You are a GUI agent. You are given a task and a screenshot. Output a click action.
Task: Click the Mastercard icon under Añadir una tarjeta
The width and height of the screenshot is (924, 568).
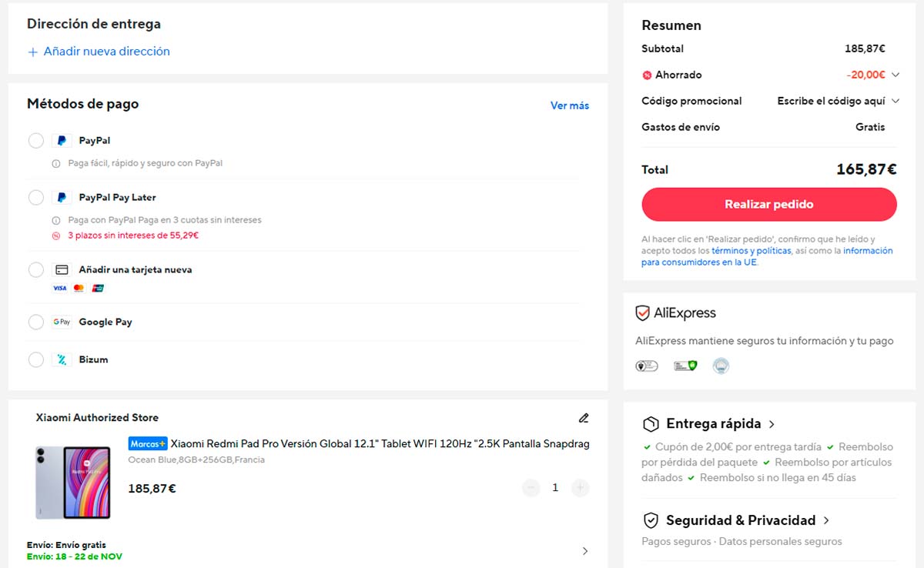(78, 287)
